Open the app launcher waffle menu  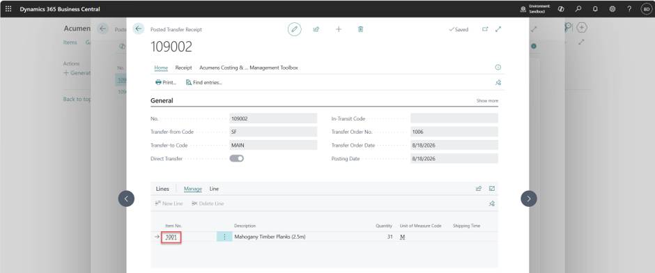(x=8, y=9)
